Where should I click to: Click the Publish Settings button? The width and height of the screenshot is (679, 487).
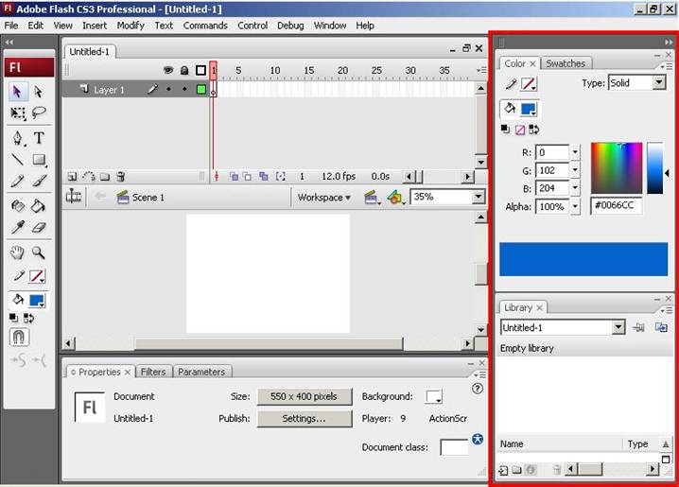(x=305, y=419)
